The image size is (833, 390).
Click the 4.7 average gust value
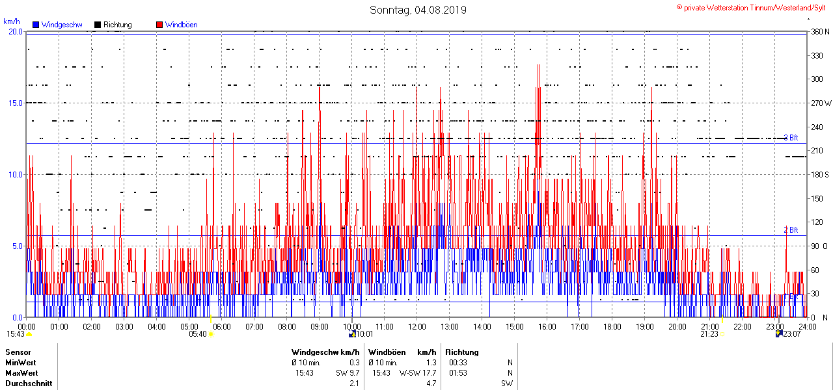pyautogui.click(x=431, y=383)
